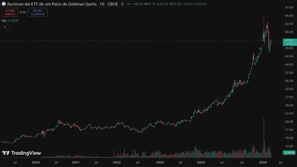This screenshot has width=297, height=167.
Task: Click the 20.00 price scale label
Action: (x=289, y=122)
